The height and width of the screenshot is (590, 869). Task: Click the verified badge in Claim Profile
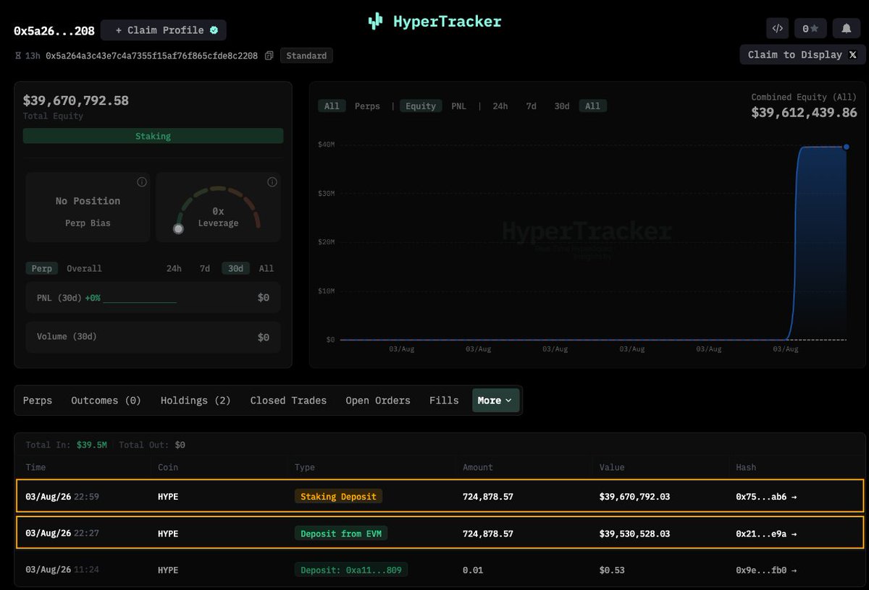tap(214, 30)
